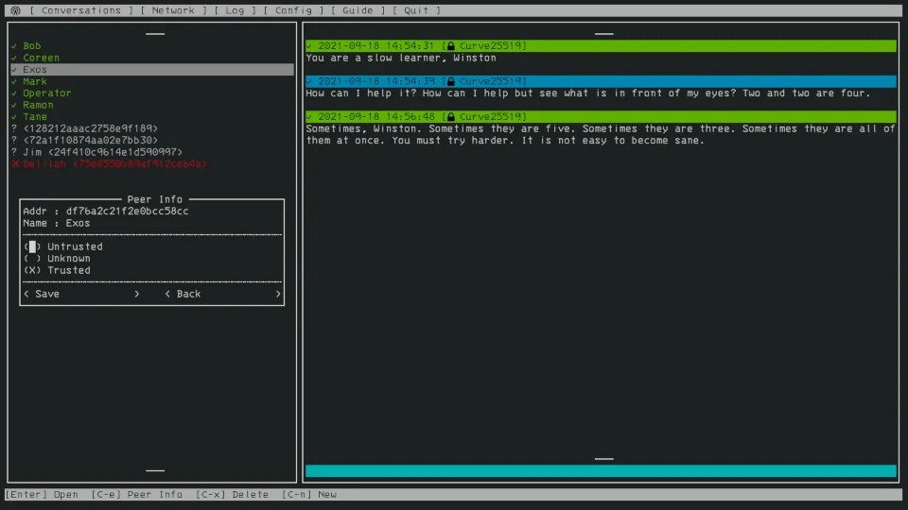Screen dimensions: 908x510
Task: Open the Guide section
Action: [358, 10]
